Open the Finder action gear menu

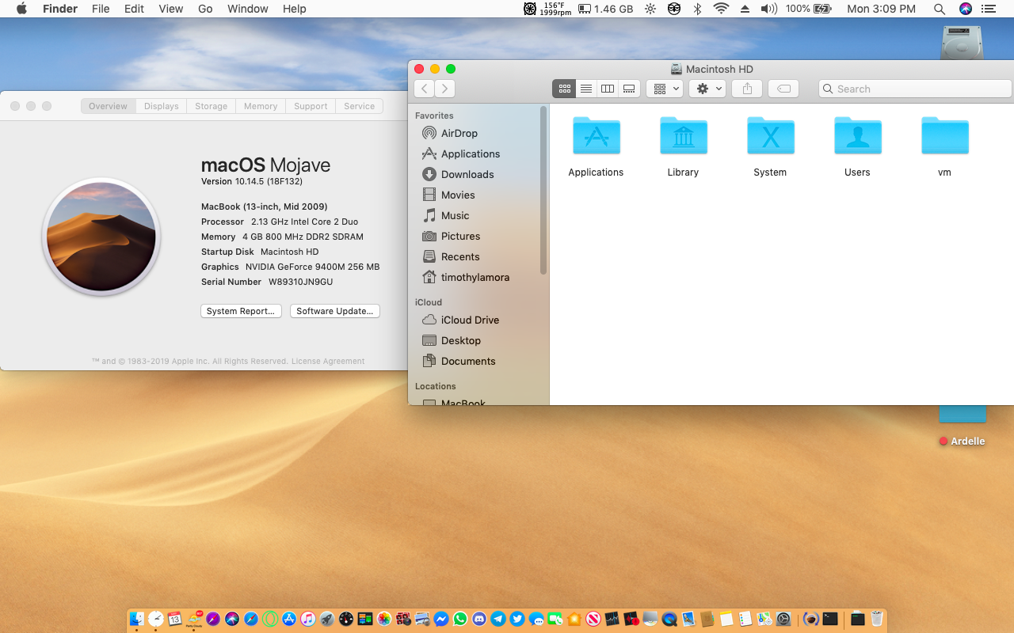click(x=707, y=89)
